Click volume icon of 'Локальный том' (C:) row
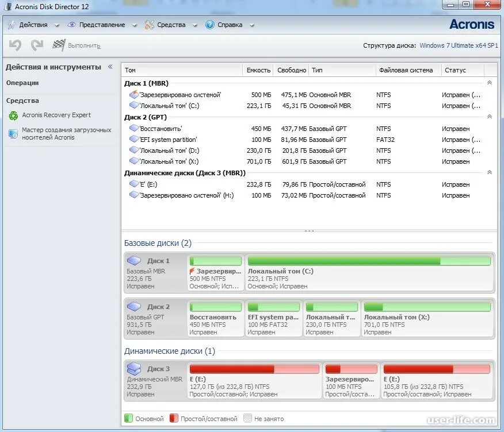504x432 pixels. pos(133,105)
